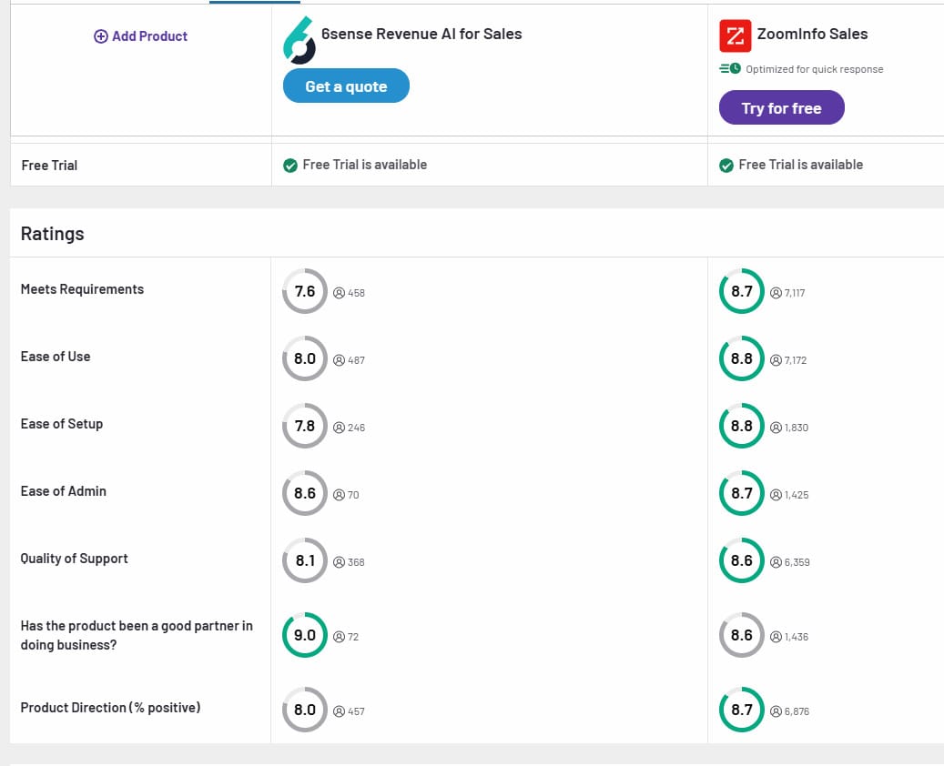
Task: Open the ZoomInfo Sales product title
Action: pos(812,35)
